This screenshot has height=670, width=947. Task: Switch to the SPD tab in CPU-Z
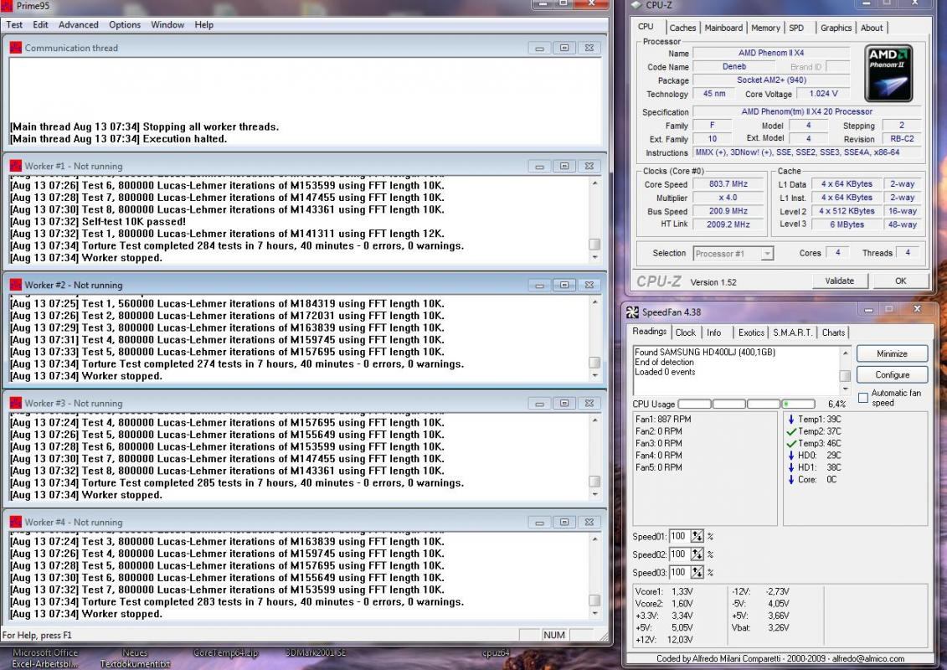click(796, 28)
